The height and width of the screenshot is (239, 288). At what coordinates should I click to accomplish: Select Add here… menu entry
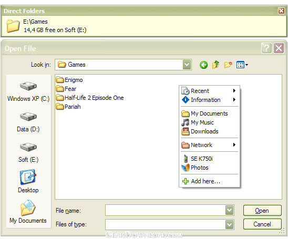[x=209, y=181]
